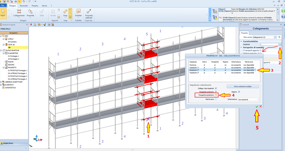Cancel dialog with red X icon
Viewport: 285px width, 151px height.
coord(261,107)
